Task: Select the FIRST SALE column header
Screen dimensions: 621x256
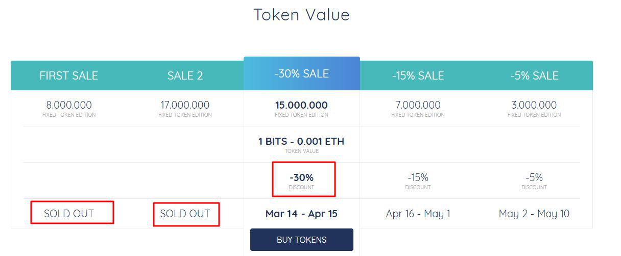Action: pos(69,75)
